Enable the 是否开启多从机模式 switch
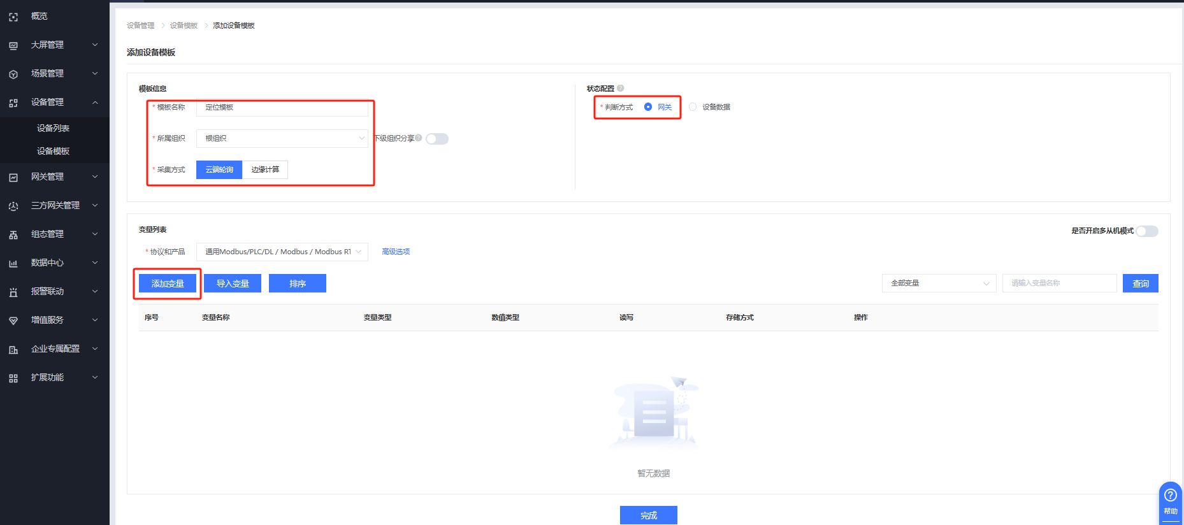Image resolution: width=1184 pixels, height=525 pixels. pyautogui.click(x=1146, y=231)
